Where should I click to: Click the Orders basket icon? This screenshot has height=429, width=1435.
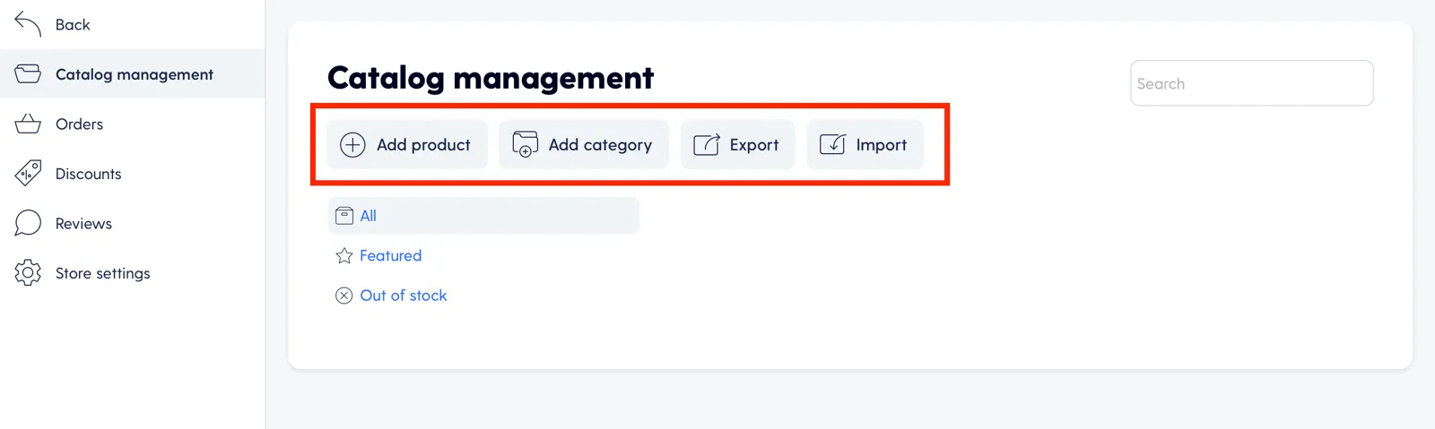coord(28,124)
